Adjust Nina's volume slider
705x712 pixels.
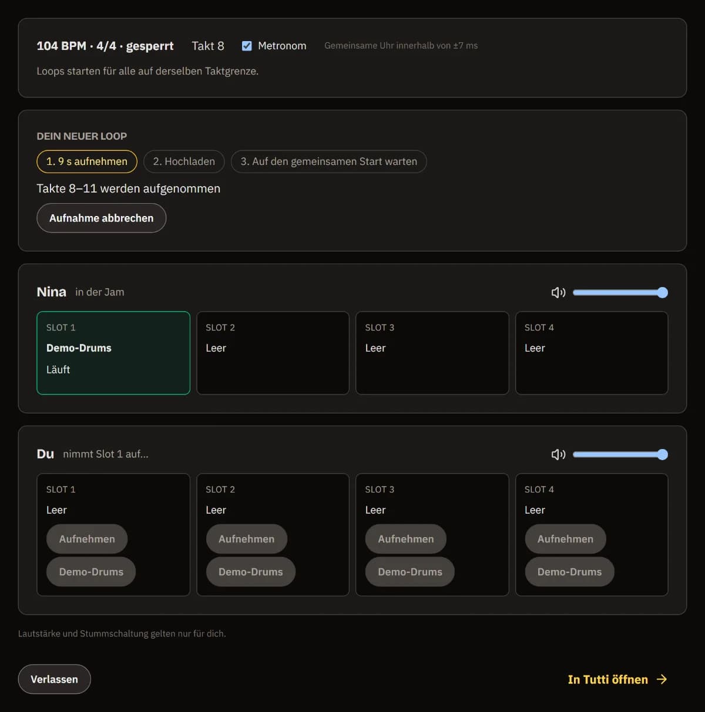tap(620, 292)
